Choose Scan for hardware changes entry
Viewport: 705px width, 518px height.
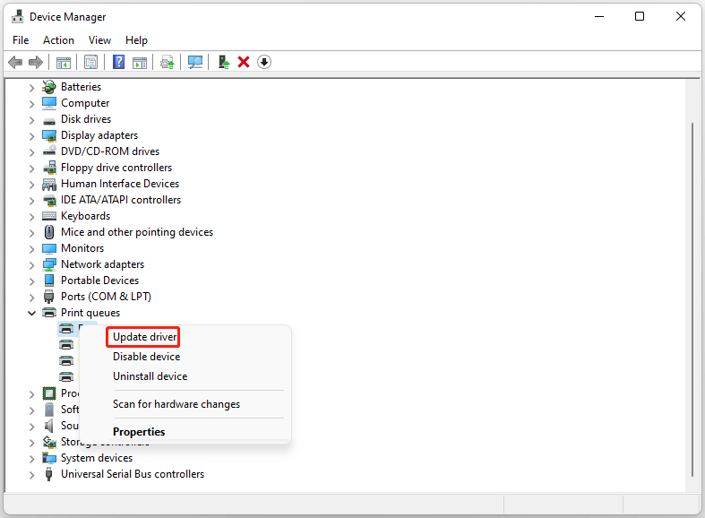point(176,404)
